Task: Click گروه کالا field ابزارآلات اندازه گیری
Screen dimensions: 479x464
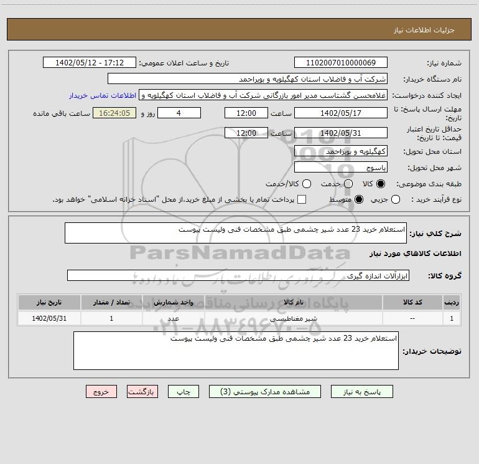Action: coord(238,275)
